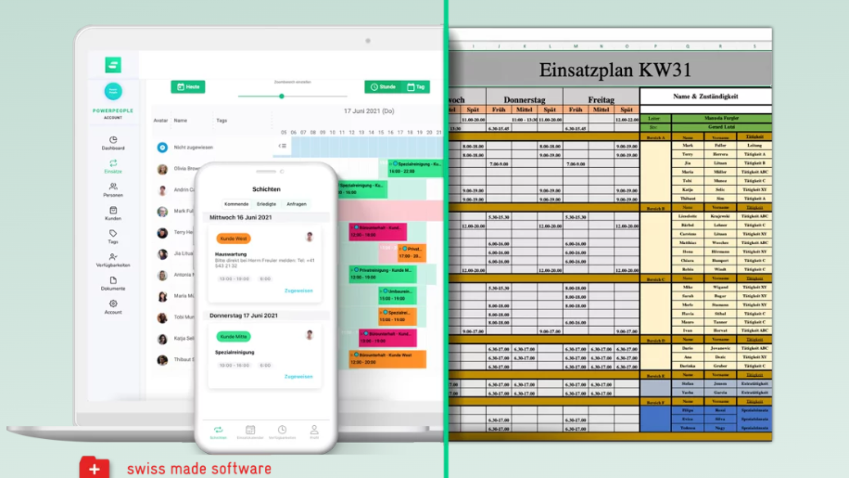Click the zoom range slider handle
The height and width of the screenshot is (478, 849).
click(x=282, y=96)
